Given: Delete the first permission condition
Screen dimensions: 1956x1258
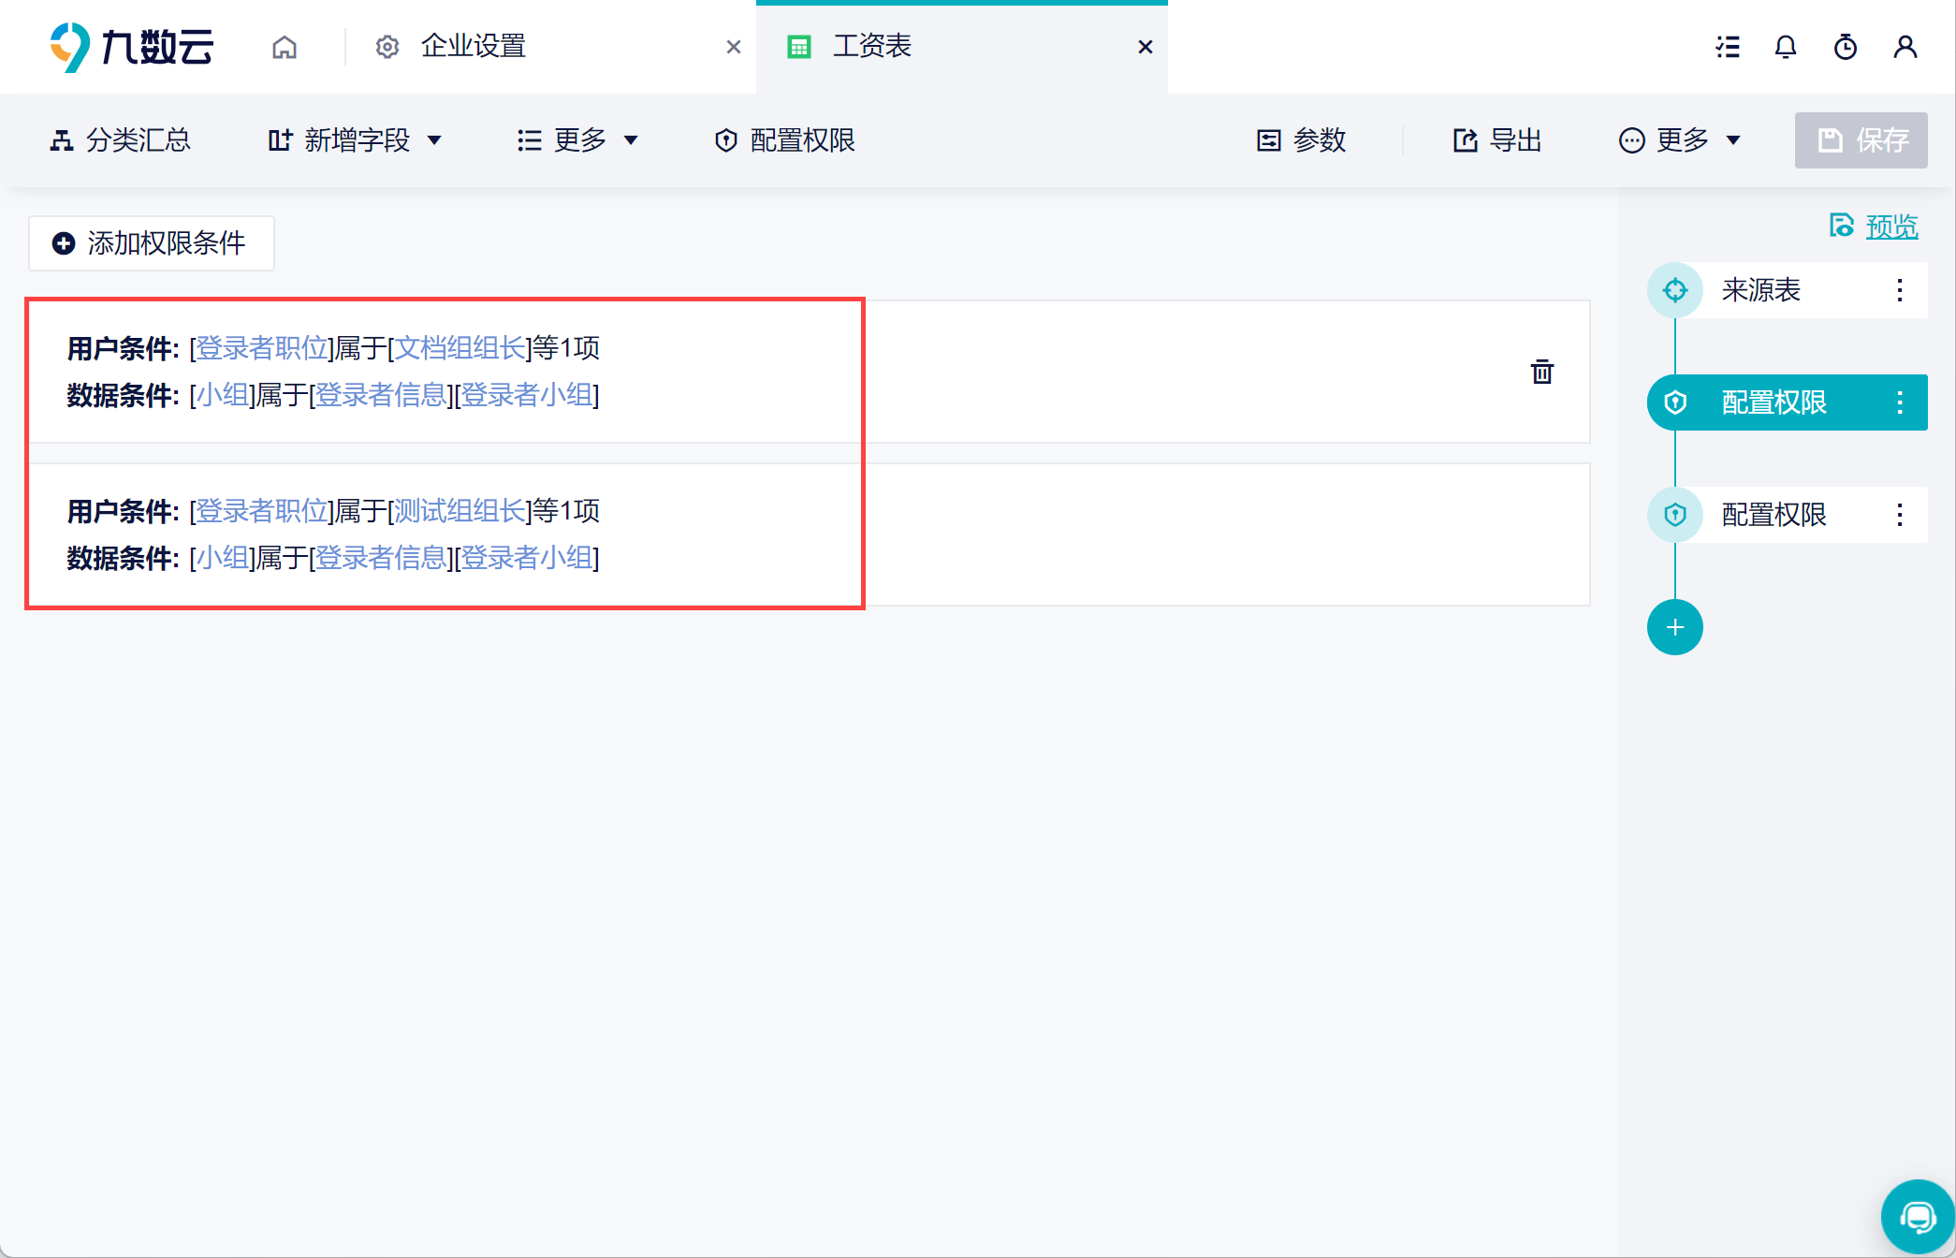Looking at the screenshot, I should [x=1541, y=372].
